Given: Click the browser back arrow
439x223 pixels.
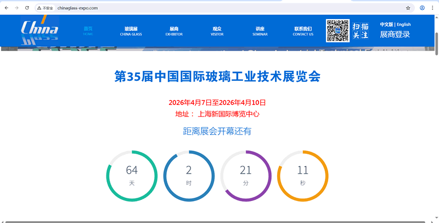Looking at the screenshot, I should 6,8.
